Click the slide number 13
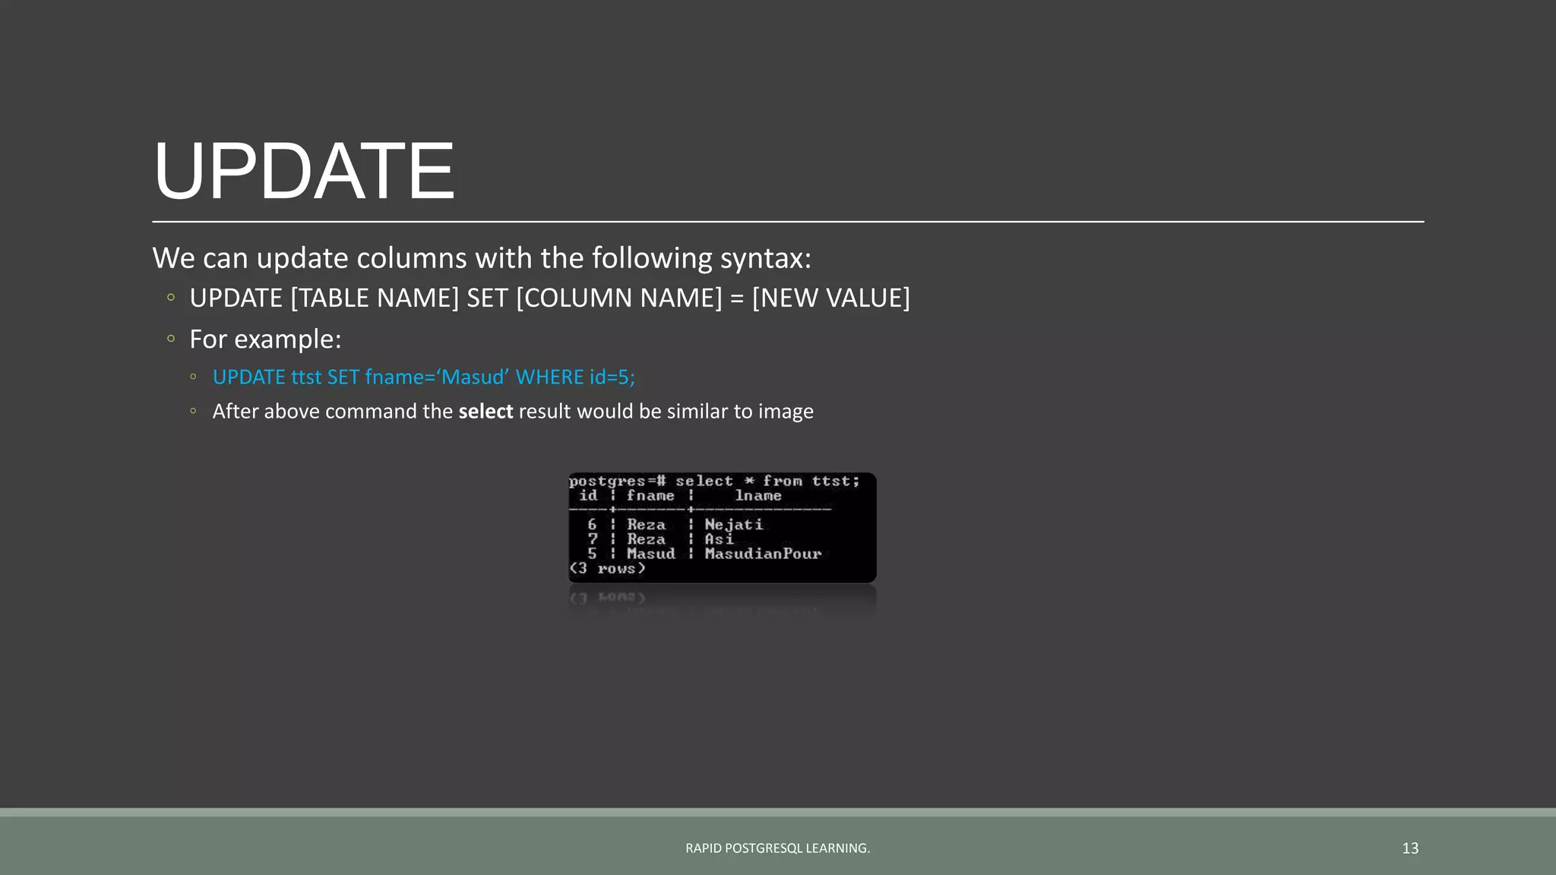1556x875 pixels. pos(1410,848)
